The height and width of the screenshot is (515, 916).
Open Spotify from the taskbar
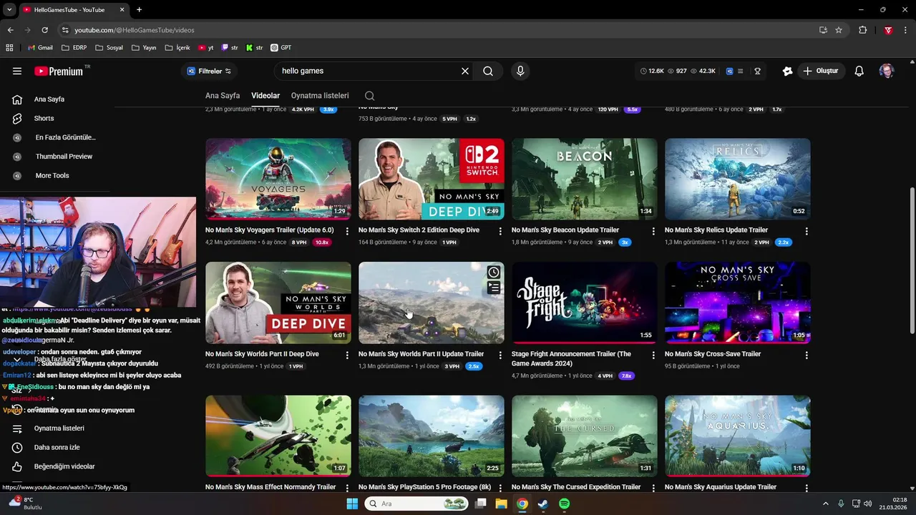tap(565, 504)
